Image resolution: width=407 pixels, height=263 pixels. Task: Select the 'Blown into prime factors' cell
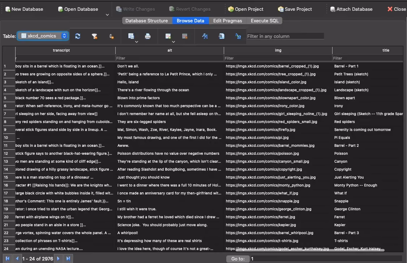(170, 98)
